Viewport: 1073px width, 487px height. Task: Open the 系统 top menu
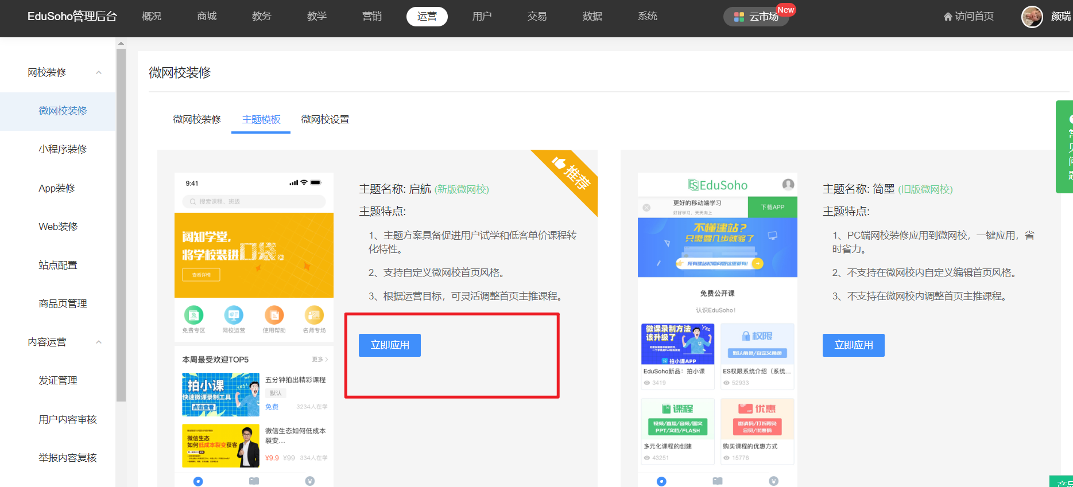click(648, 17)
